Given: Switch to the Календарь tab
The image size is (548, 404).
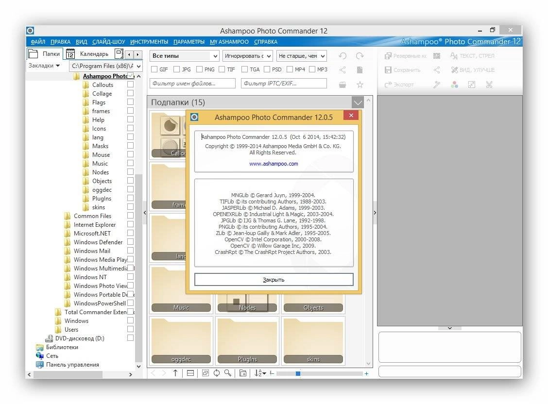Looking at the screenshot, I should 88,54.
